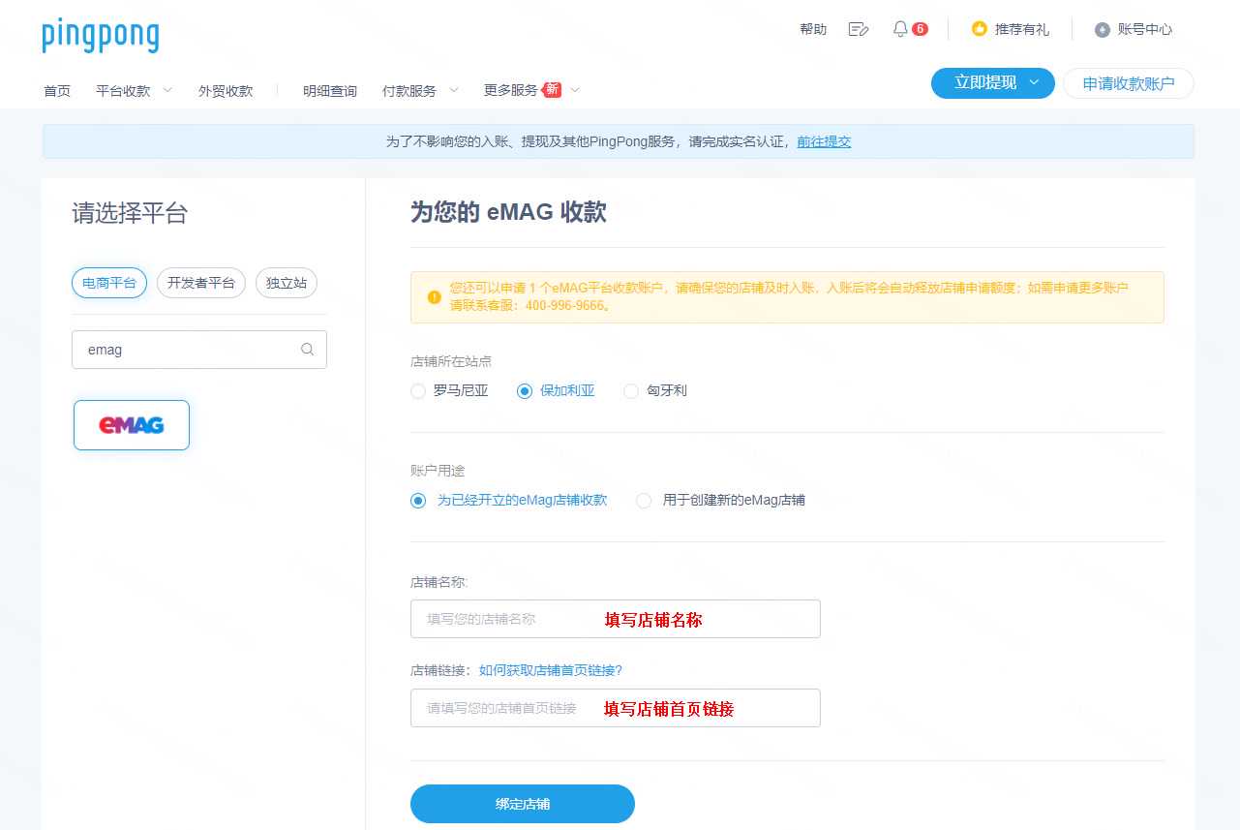Open 平台收款 navigation item
This screenshot has height=830, width=1240.
(x=123, y=91)
